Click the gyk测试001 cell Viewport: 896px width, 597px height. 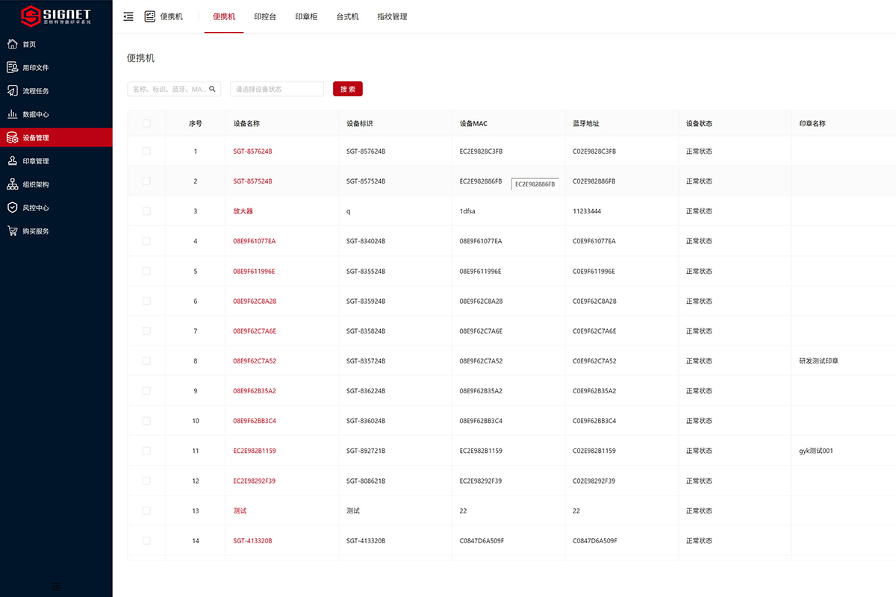(816, 451)
